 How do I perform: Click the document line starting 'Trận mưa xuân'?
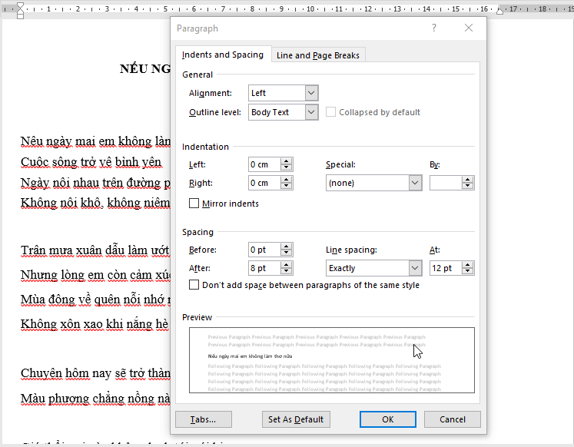click(x=95, y=250)
